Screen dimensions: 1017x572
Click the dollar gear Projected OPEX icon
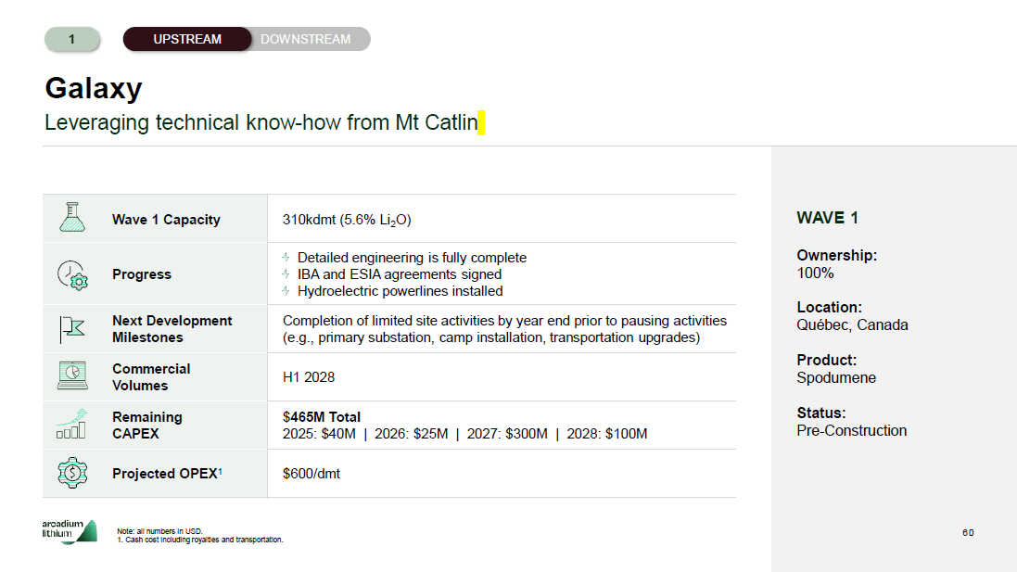72,473
